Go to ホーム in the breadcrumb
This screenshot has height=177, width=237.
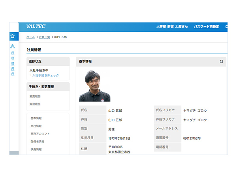point(30,37)
